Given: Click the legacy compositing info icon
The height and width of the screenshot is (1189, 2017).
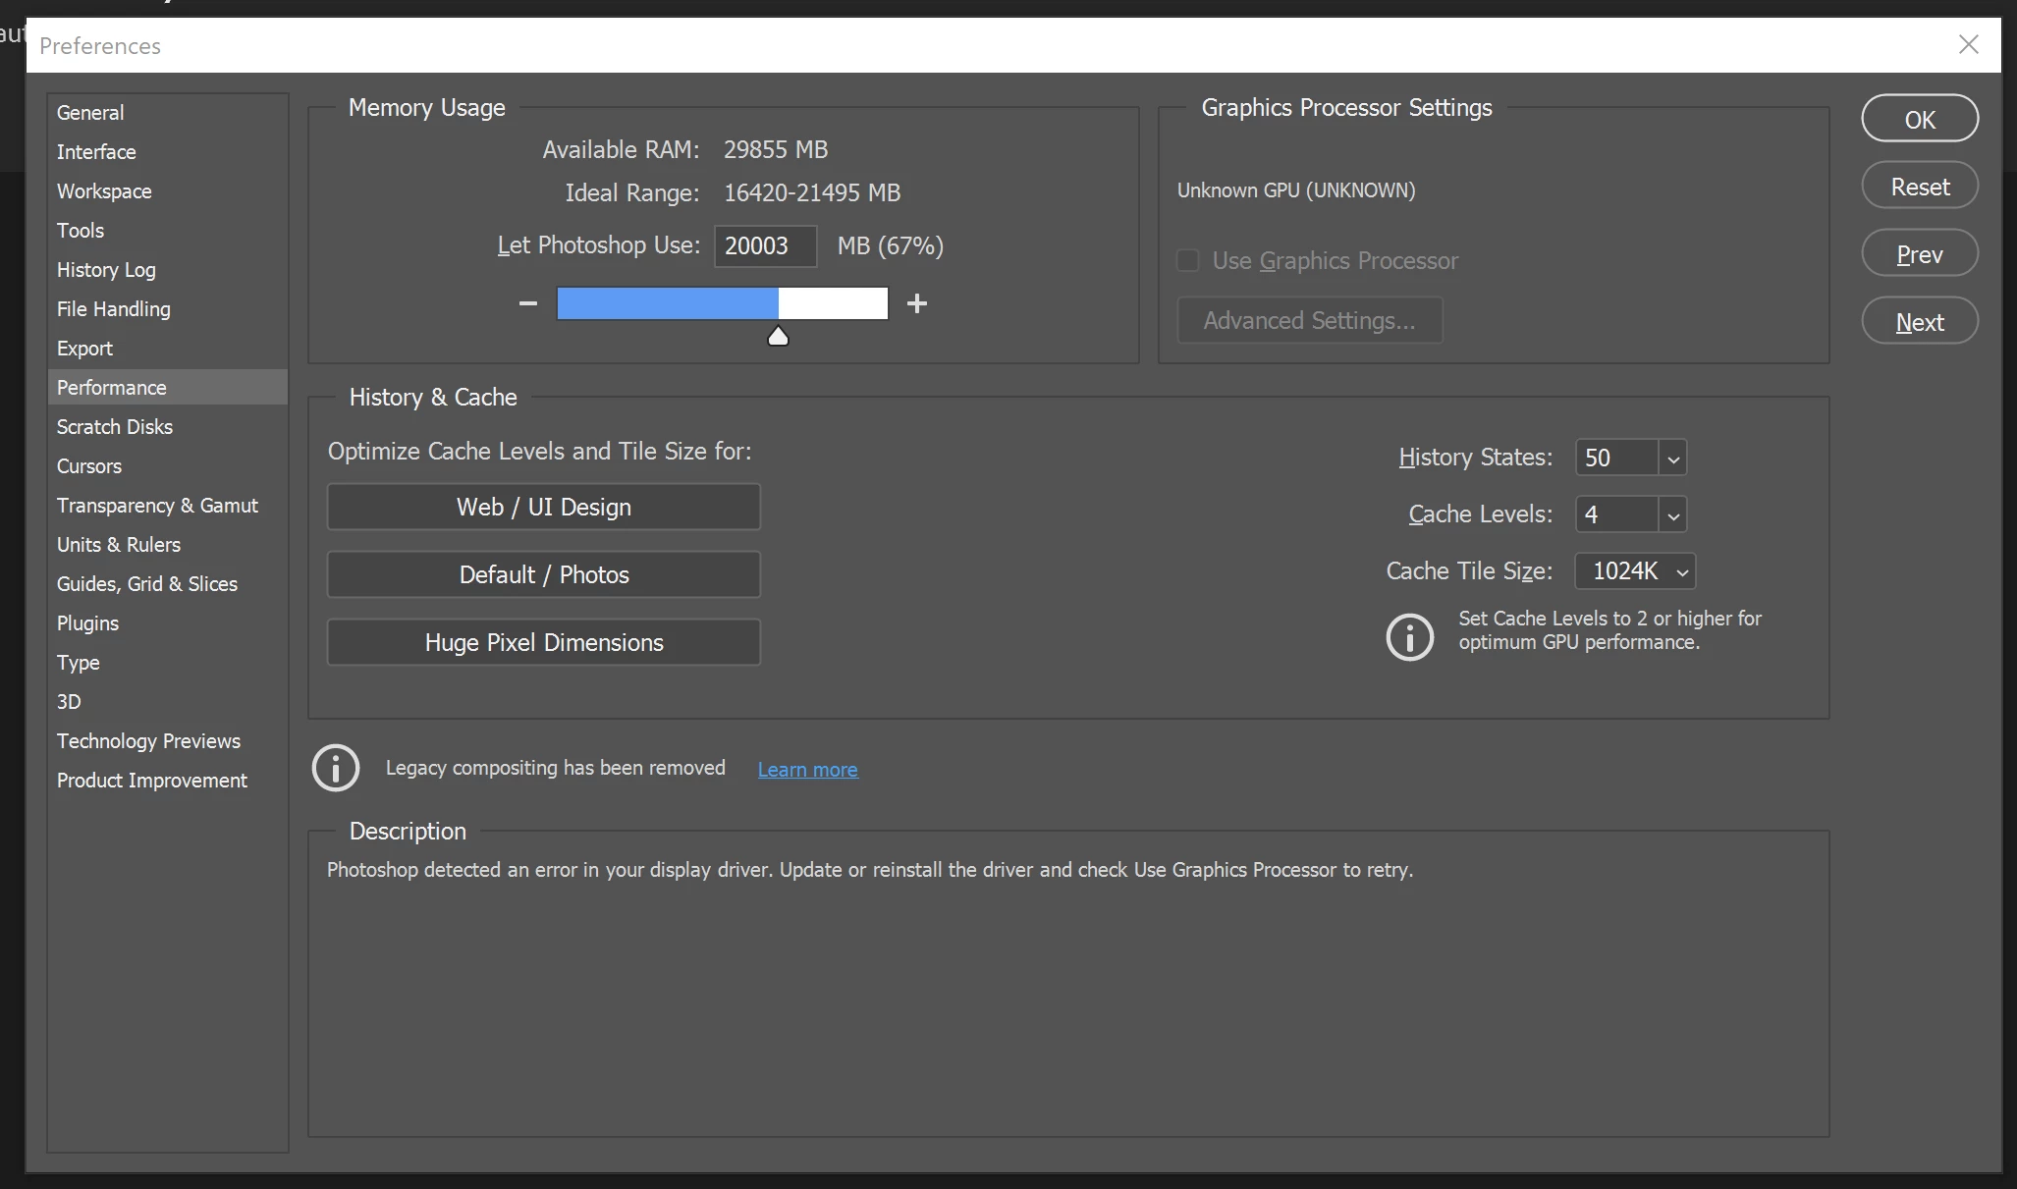Looking at the screenshot, I should click(336, 768).
